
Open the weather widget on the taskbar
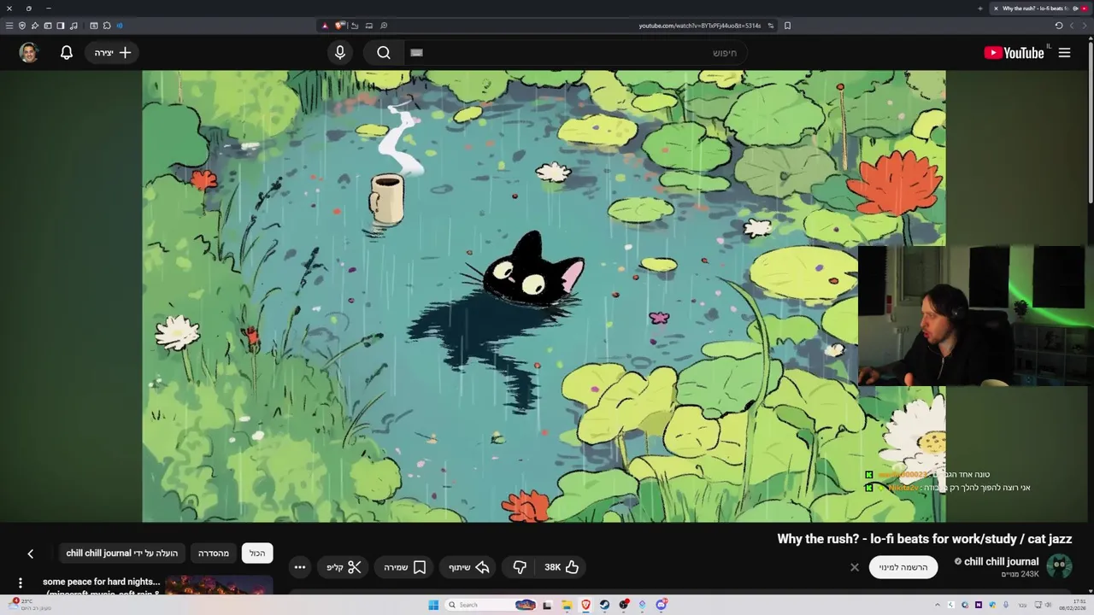(27, 605)
